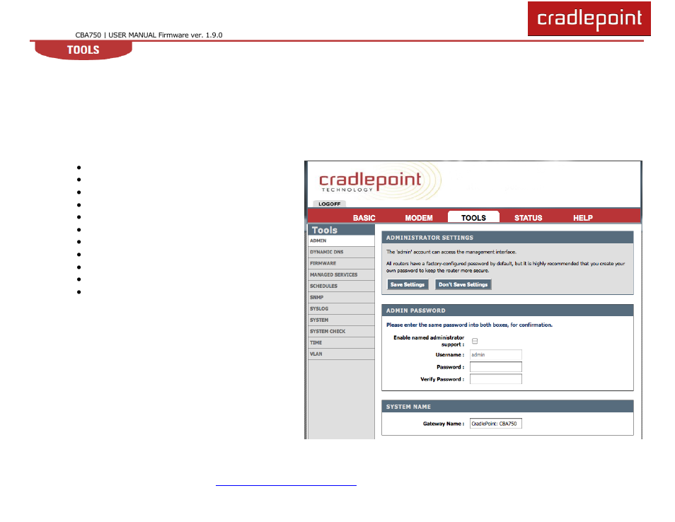The width and height of the screenshot is (675, 522).
Task: Click Don't Save Settings button
Action: [463, 284]
